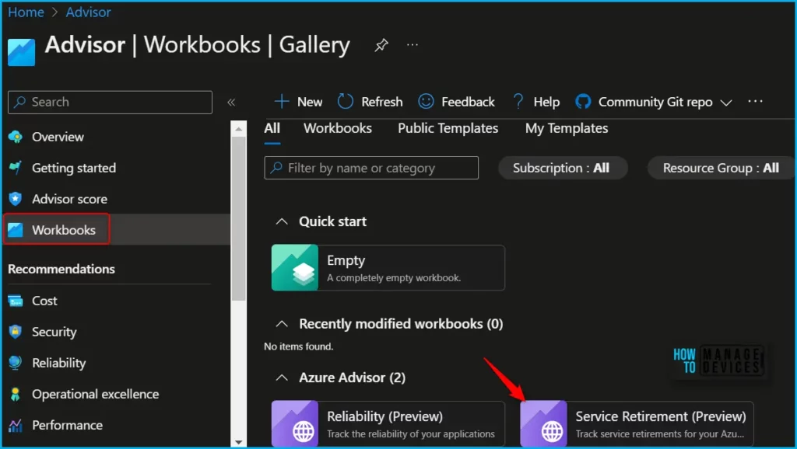Click the Security shield lock icon
The width and height of the screenshot is (797, 449).
[x=16, y=332]
